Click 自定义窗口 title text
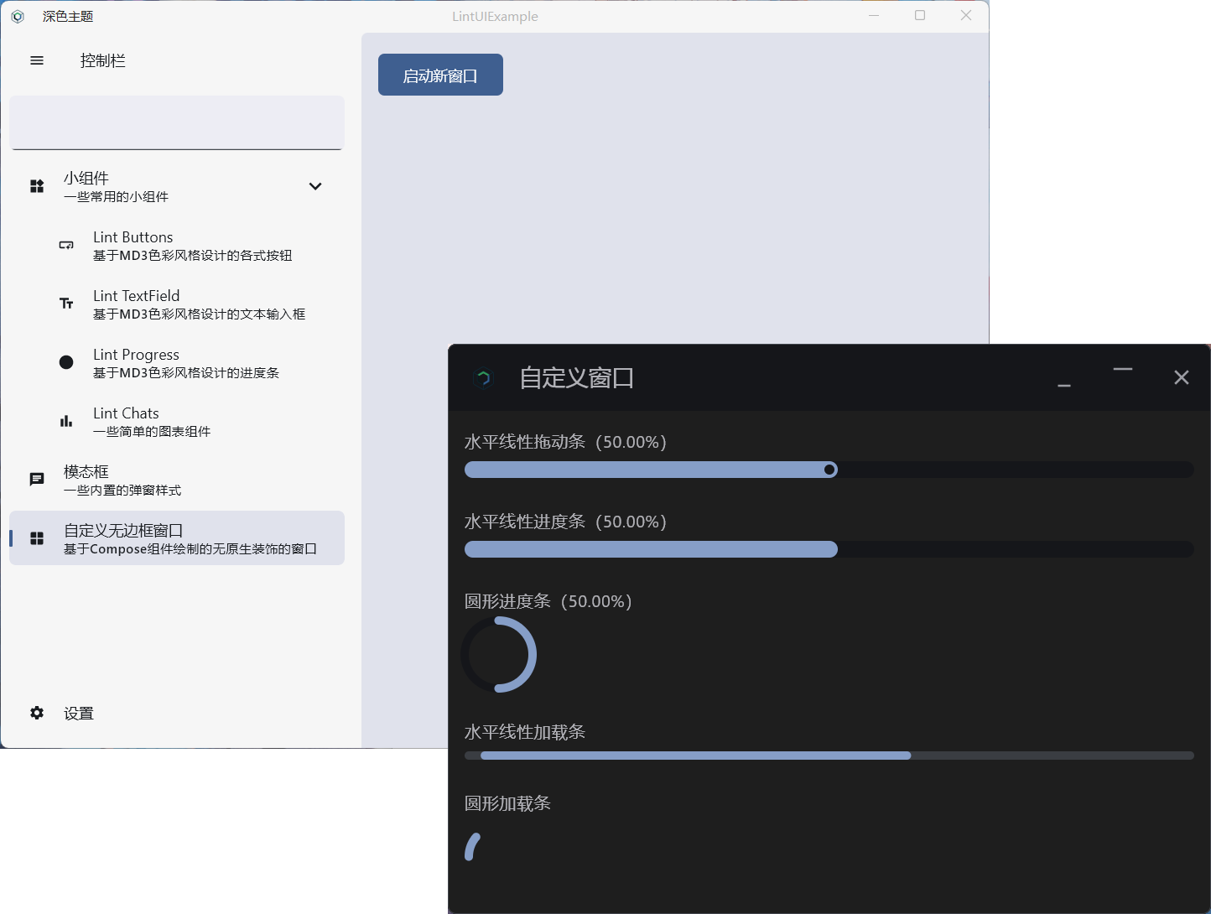 576,378
